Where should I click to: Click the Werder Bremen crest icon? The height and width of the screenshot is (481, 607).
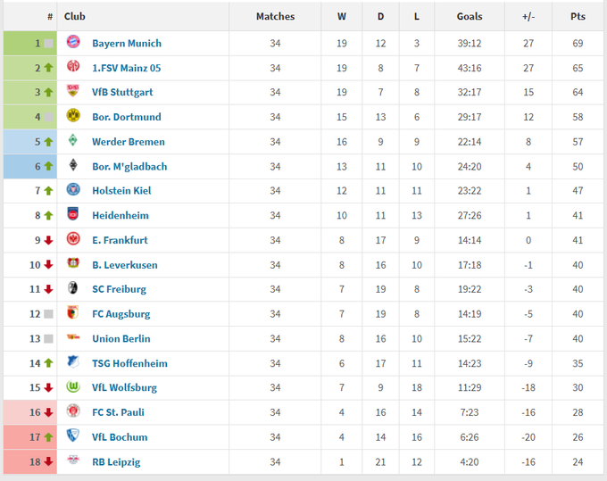(x=73, y=141)
